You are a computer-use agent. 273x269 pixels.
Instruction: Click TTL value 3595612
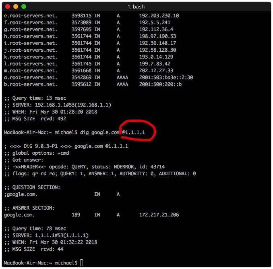click(81, 84)
